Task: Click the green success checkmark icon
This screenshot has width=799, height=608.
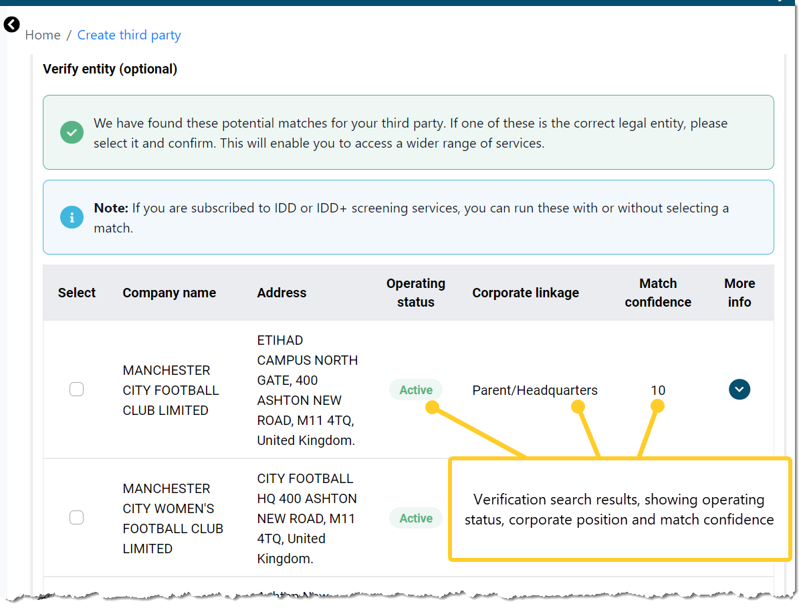Action: click(72, 132)
